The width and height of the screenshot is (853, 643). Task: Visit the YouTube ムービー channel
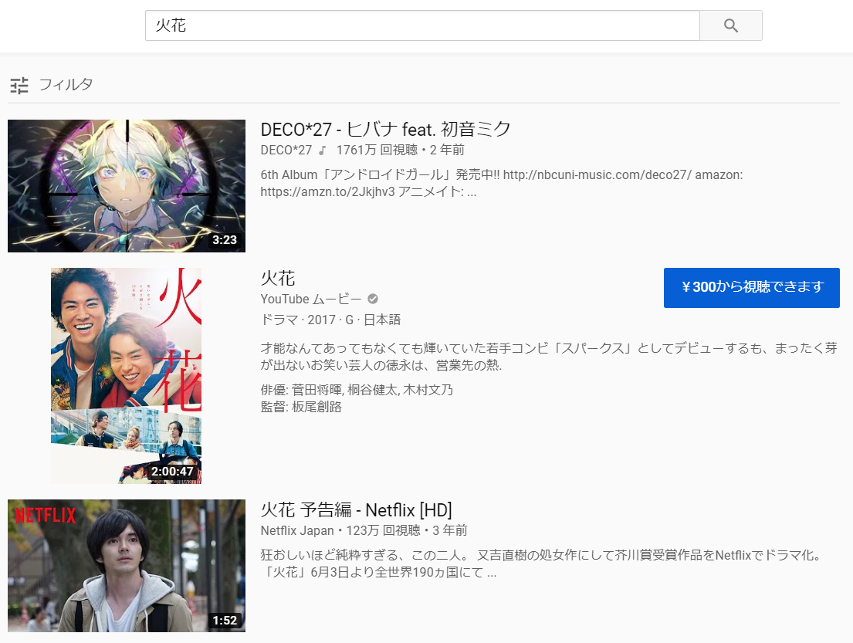pos(310,300)
